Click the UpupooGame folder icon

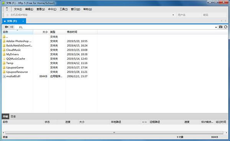click(4, 67)
